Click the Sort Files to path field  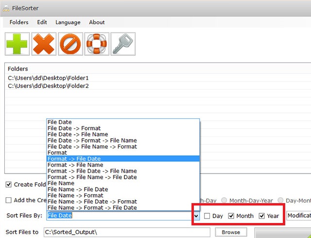tap(127, 232)
